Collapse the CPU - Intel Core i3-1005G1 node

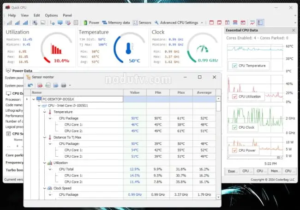click(39, 106)
